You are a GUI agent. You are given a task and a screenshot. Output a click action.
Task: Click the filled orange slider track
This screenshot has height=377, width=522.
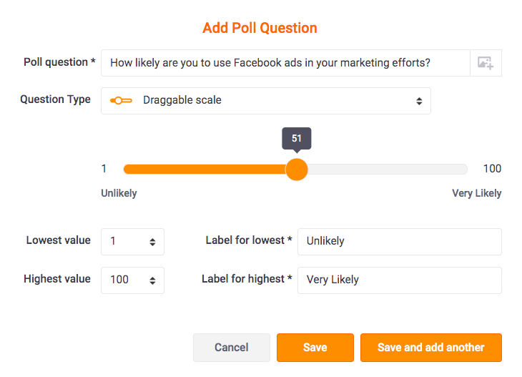pos(205,169)
